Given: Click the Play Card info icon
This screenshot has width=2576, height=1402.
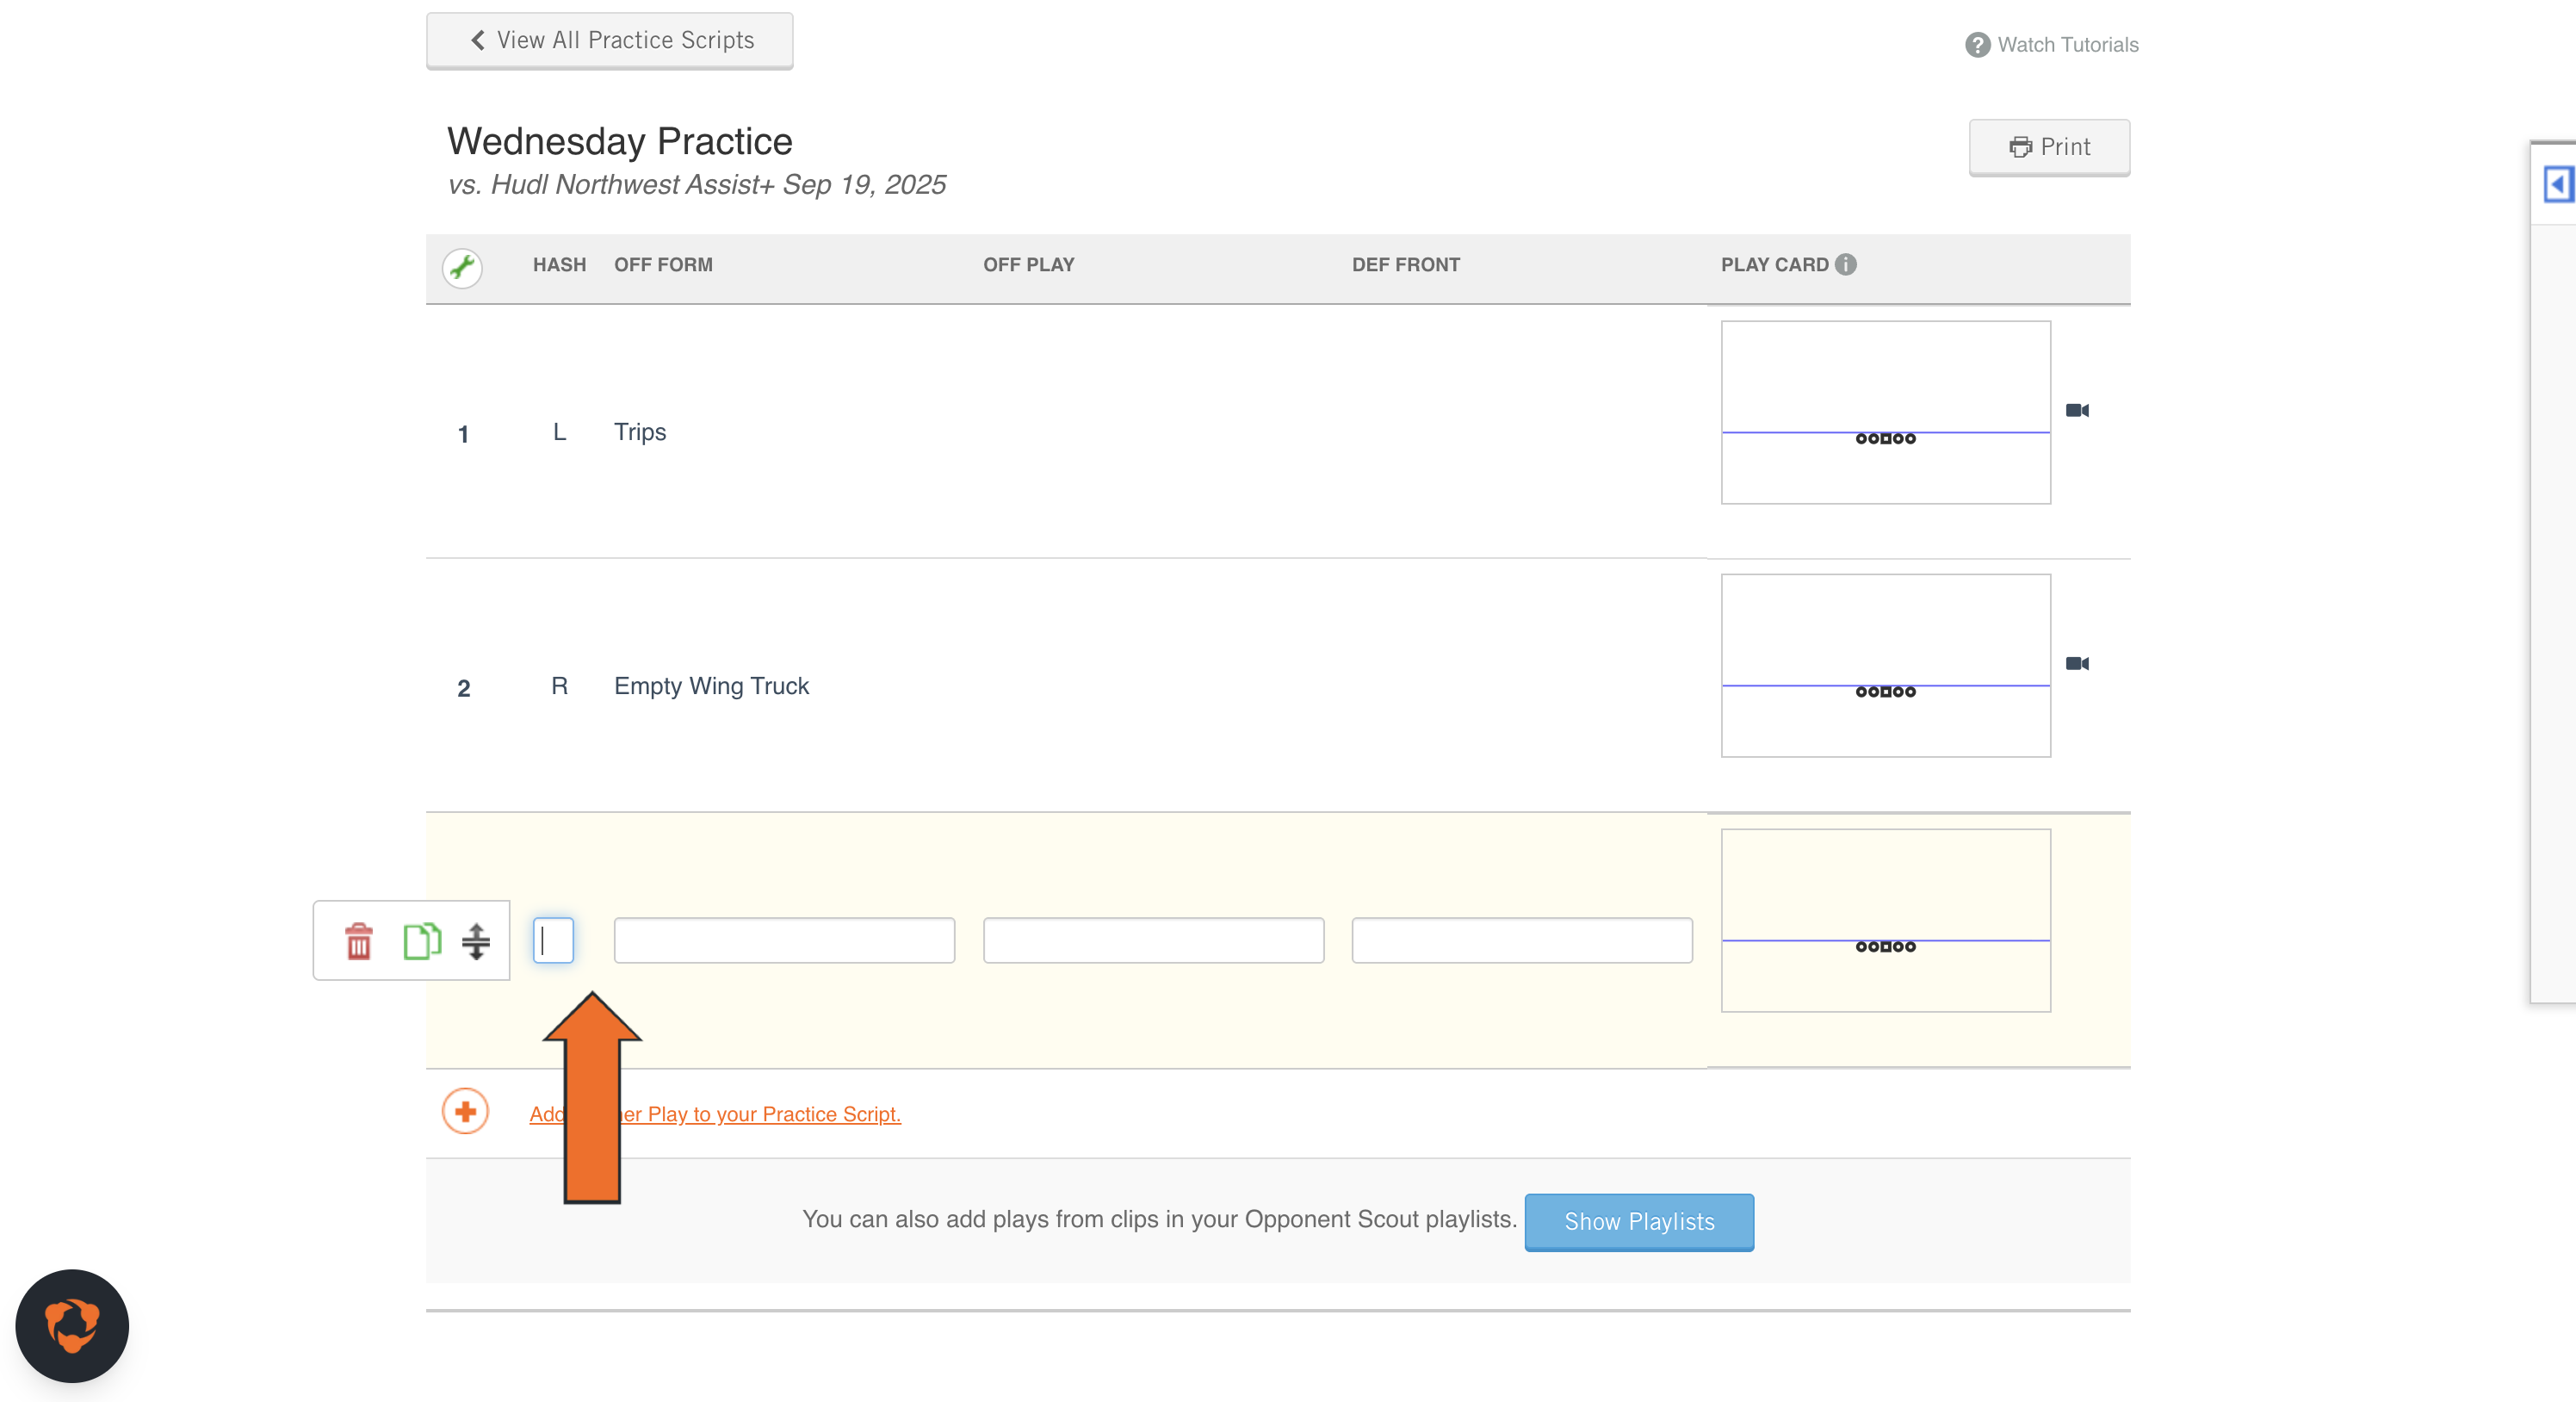Looking at the screenshot, I should point(1846,264).
